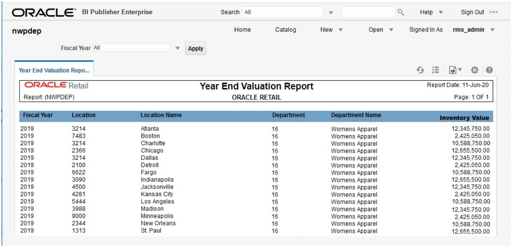Viewport: 513px width, 248px height.
Task: Click the Actions gear icon
Action: click(x=475, y=69)
